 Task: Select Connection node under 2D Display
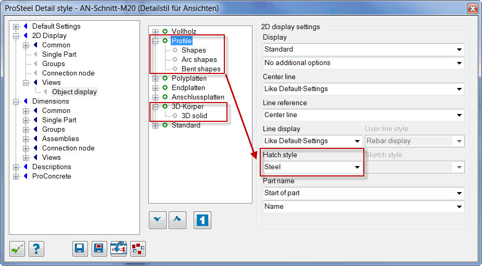(x=68, y=73)
